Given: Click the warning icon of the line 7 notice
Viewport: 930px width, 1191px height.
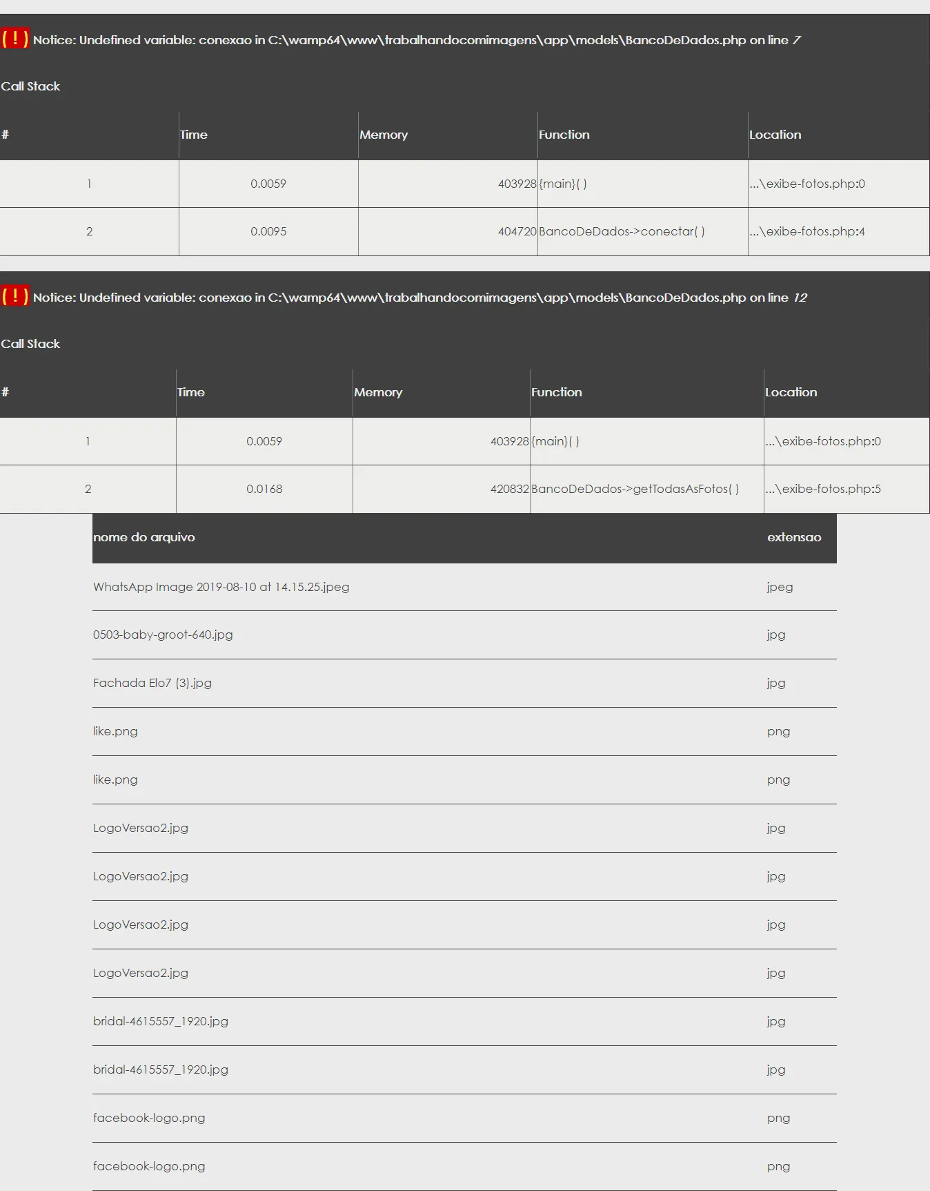Looking at the screenshot, I should pyautogui.click(x=14, y=39).
